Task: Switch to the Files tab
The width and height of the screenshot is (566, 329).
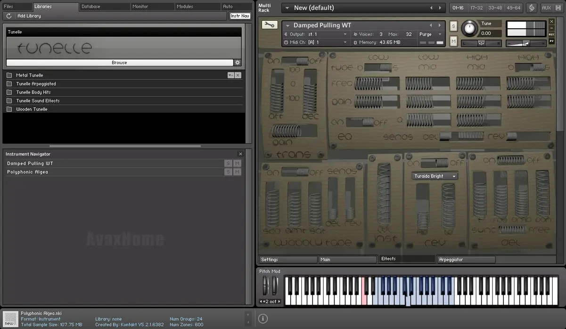Action: click(x=17, y=7)
